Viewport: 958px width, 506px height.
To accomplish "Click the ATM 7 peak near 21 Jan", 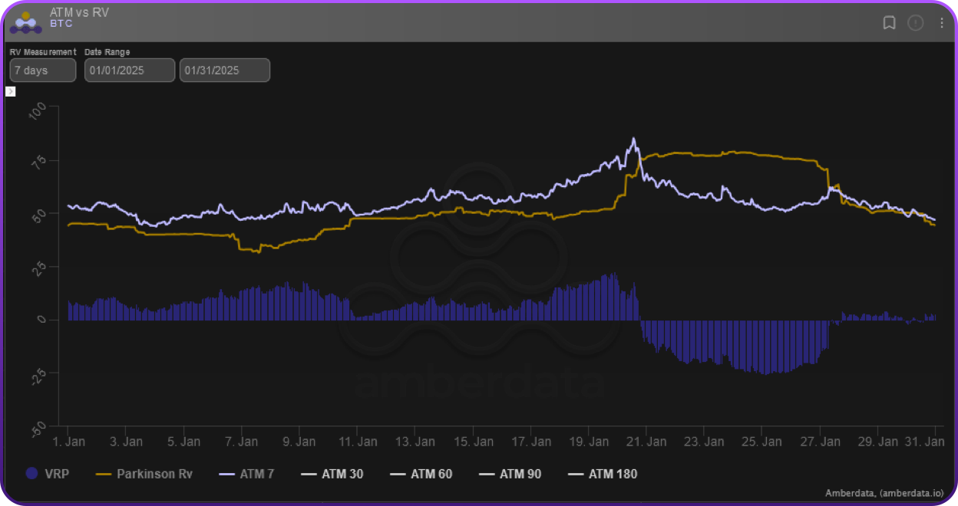I will click(633, 140).
